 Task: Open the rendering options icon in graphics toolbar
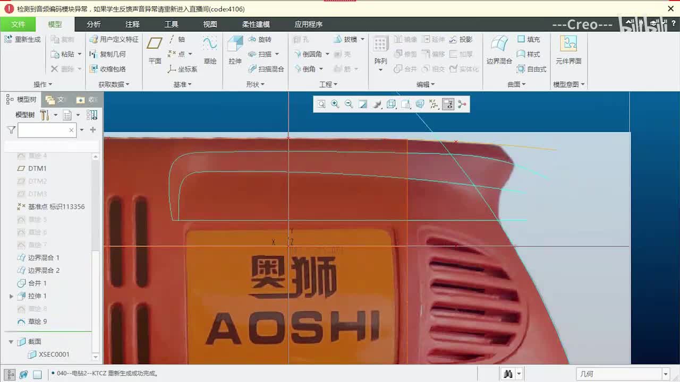point(377,105)
